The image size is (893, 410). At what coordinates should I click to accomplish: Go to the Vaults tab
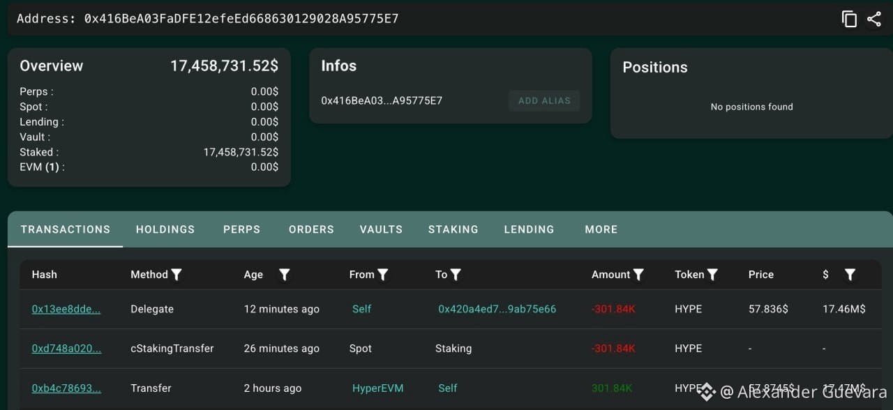(x=381, y=229)
